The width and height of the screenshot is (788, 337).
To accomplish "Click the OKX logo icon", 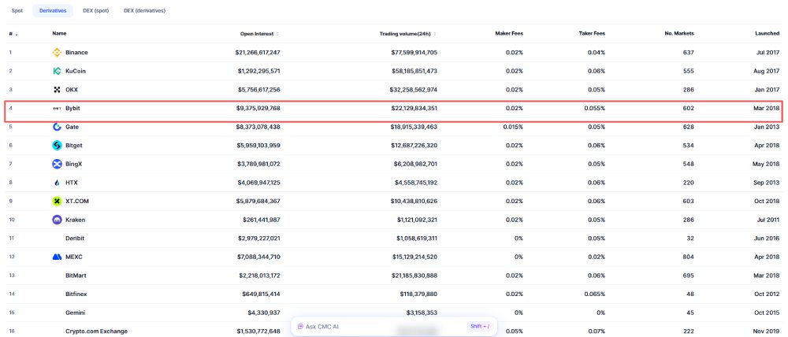I will 57,90.
